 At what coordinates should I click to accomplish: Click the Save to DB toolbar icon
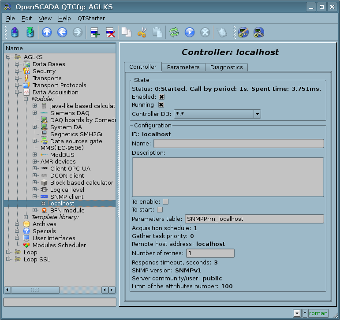(x=30, y=33)
